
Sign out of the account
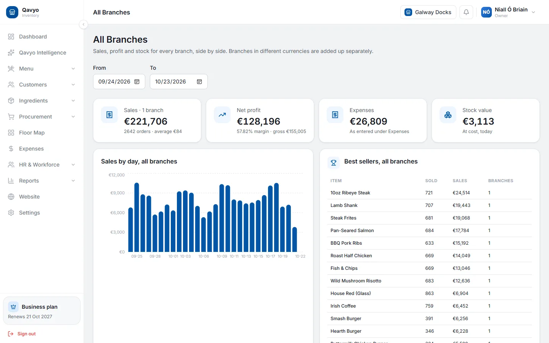tap(22, 334)
